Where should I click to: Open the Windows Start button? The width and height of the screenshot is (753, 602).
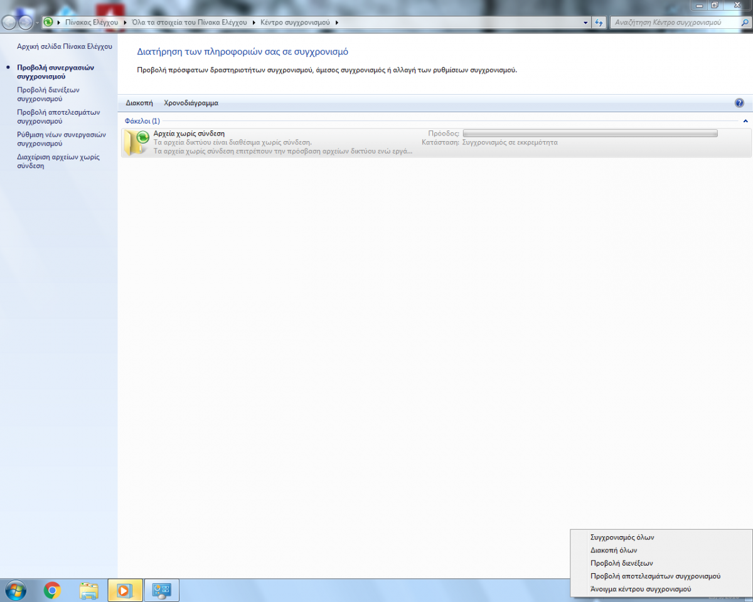16,590
